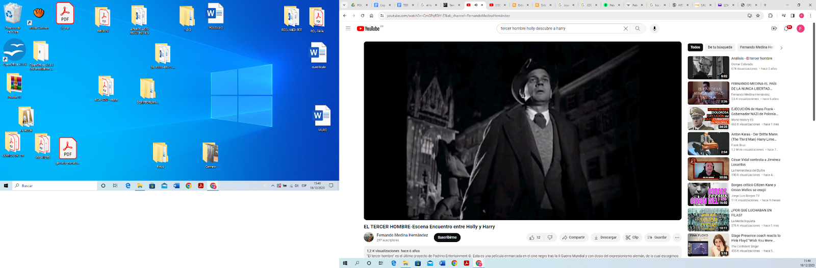Open the YouTube notifications bell
Screen dimensions: 816x268
[x=786, y=29]
